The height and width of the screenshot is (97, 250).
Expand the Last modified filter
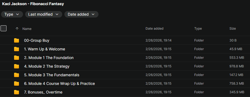(x=44, y=14)
